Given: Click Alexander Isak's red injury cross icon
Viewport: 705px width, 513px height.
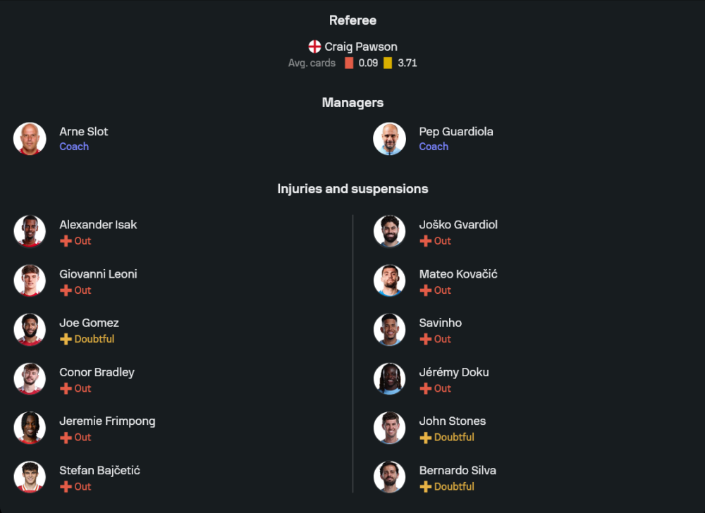Looking at the screenshot, I should [x=66, y=241].
